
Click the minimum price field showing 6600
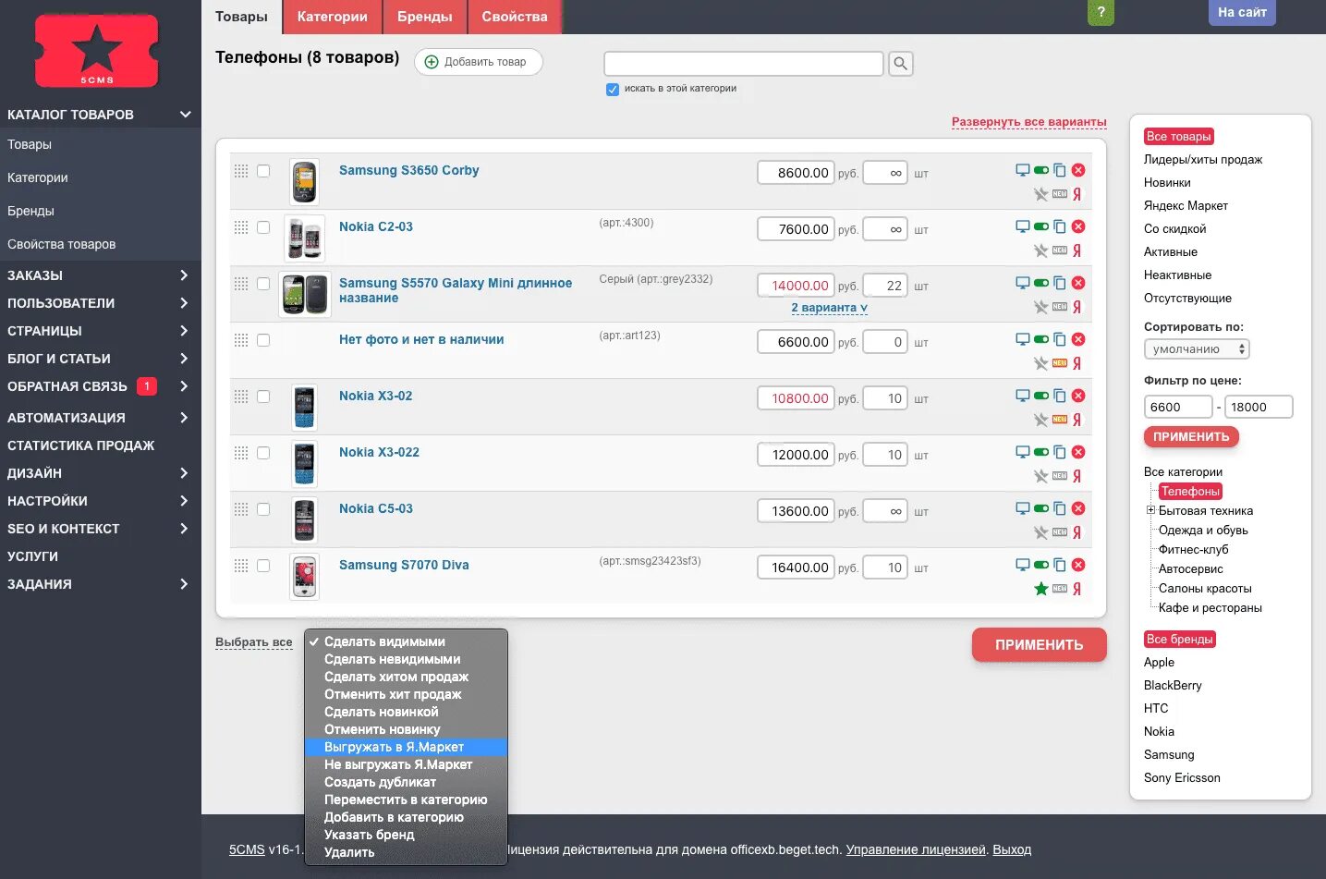(x=1178, y=407)
